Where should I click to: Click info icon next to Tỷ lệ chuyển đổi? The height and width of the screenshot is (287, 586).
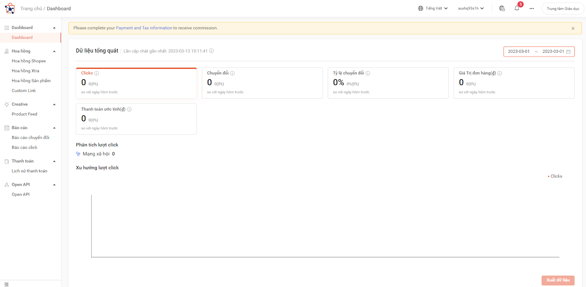click(x=368, y=73)
